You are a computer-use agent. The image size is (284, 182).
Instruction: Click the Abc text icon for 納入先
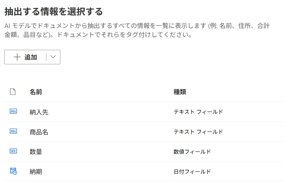pyautogui.click(x=13, y=111)
